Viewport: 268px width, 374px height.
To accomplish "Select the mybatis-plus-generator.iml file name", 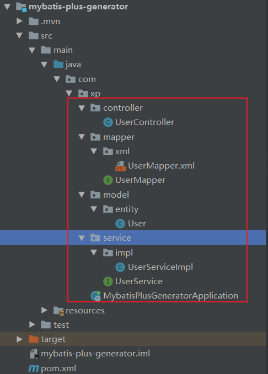I will [95, 354].
